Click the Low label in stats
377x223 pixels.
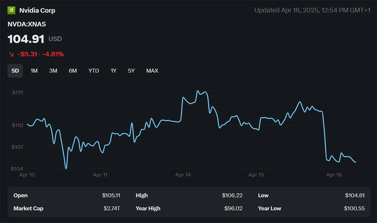[263, 196]
